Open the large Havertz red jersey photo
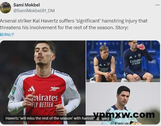Image resolution: width=161 pixels, height=126 pixels. [43, 82]
